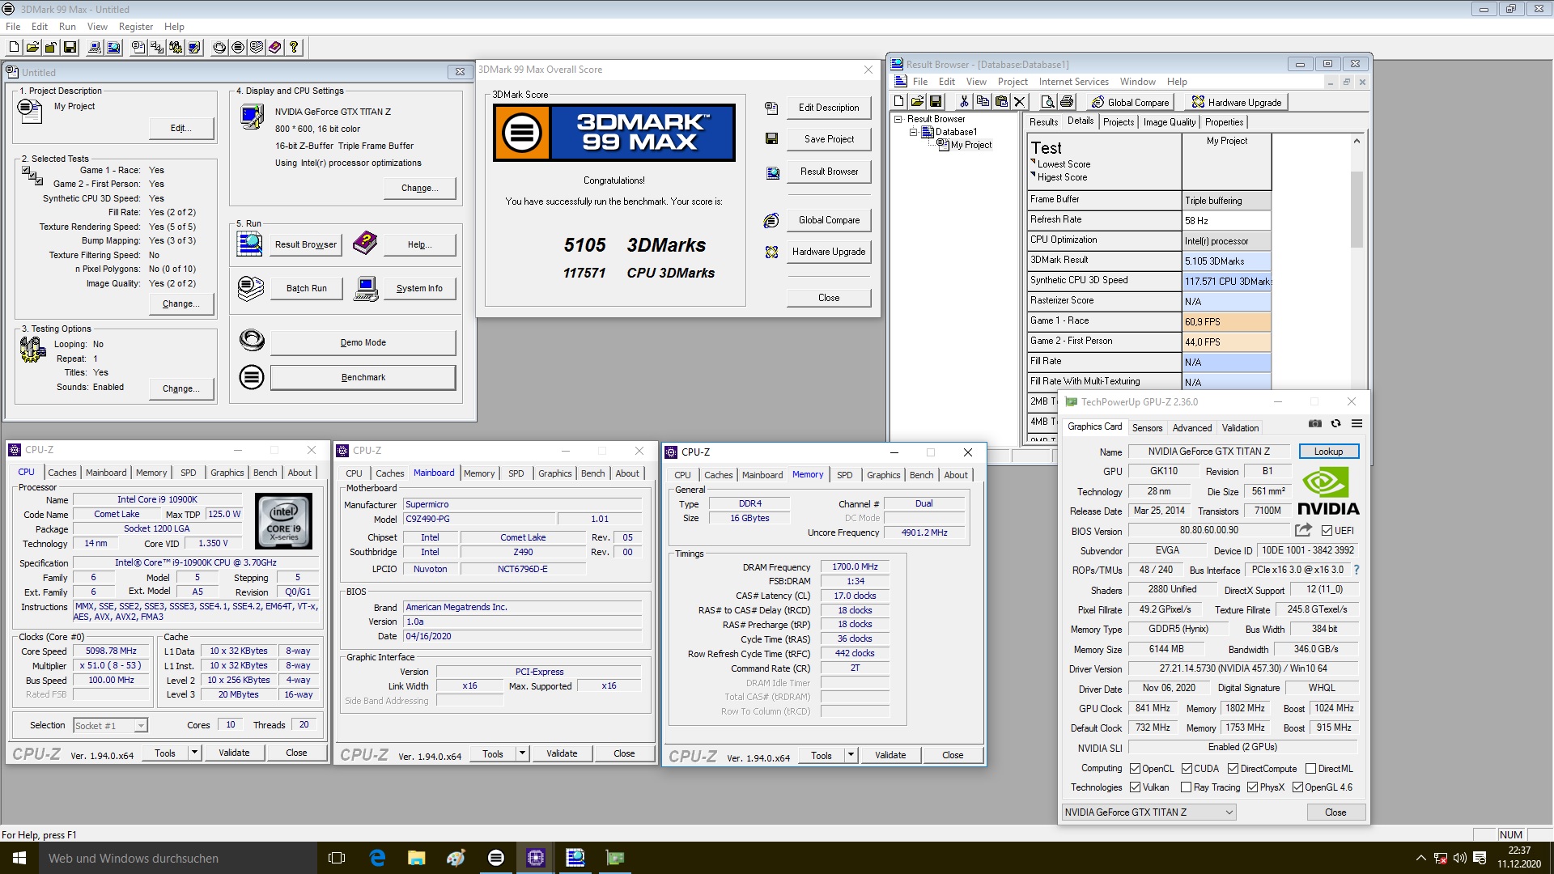Click scroll-up arrow in Result Browser details
Image resolution: width=1554 pixels, height=874 pixels.
[x=1357, y=141]
